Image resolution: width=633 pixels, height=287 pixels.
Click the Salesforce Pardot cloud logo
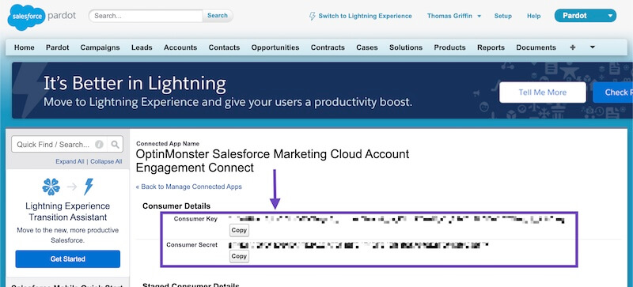(27, 17)
